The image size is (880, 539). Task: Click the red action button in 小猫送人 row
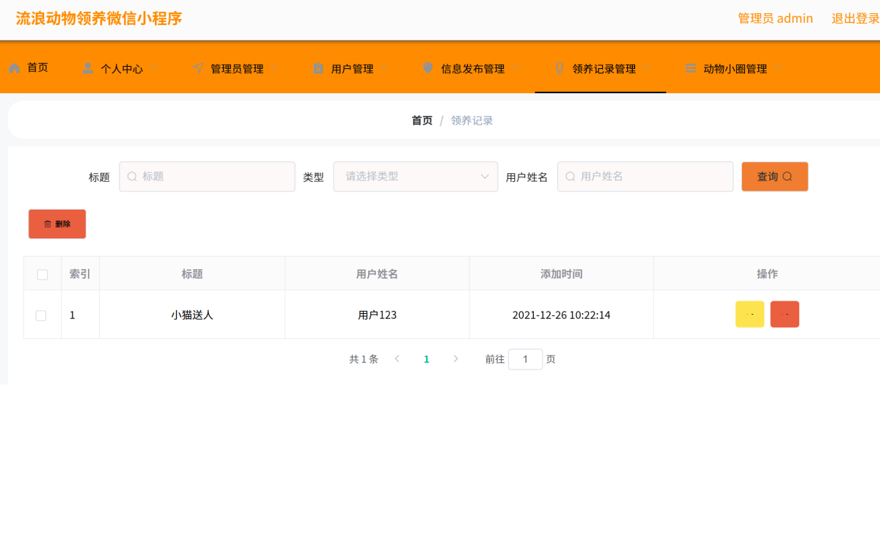785,315
